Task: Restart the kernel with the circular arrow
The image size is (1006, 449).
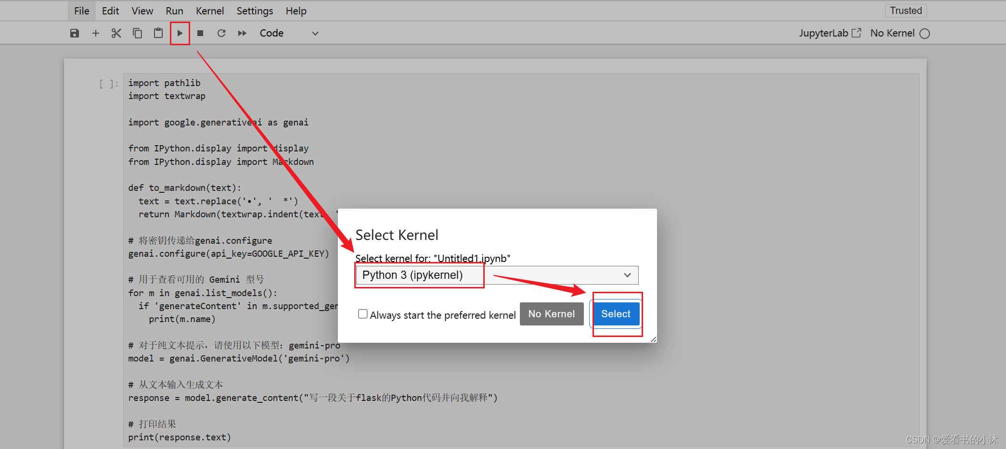Action: (221, 33)
